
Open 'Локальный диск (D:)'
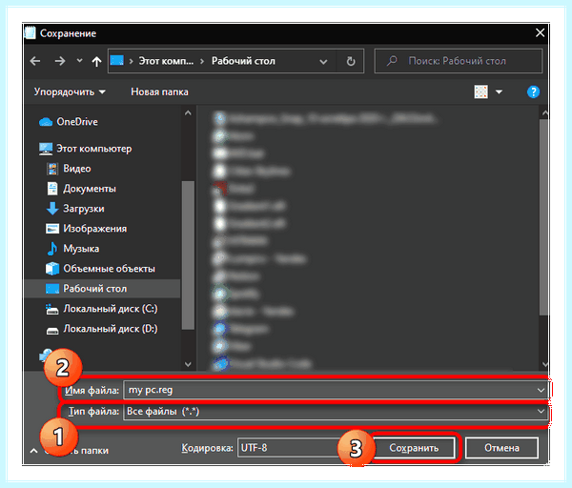point(102,329)
